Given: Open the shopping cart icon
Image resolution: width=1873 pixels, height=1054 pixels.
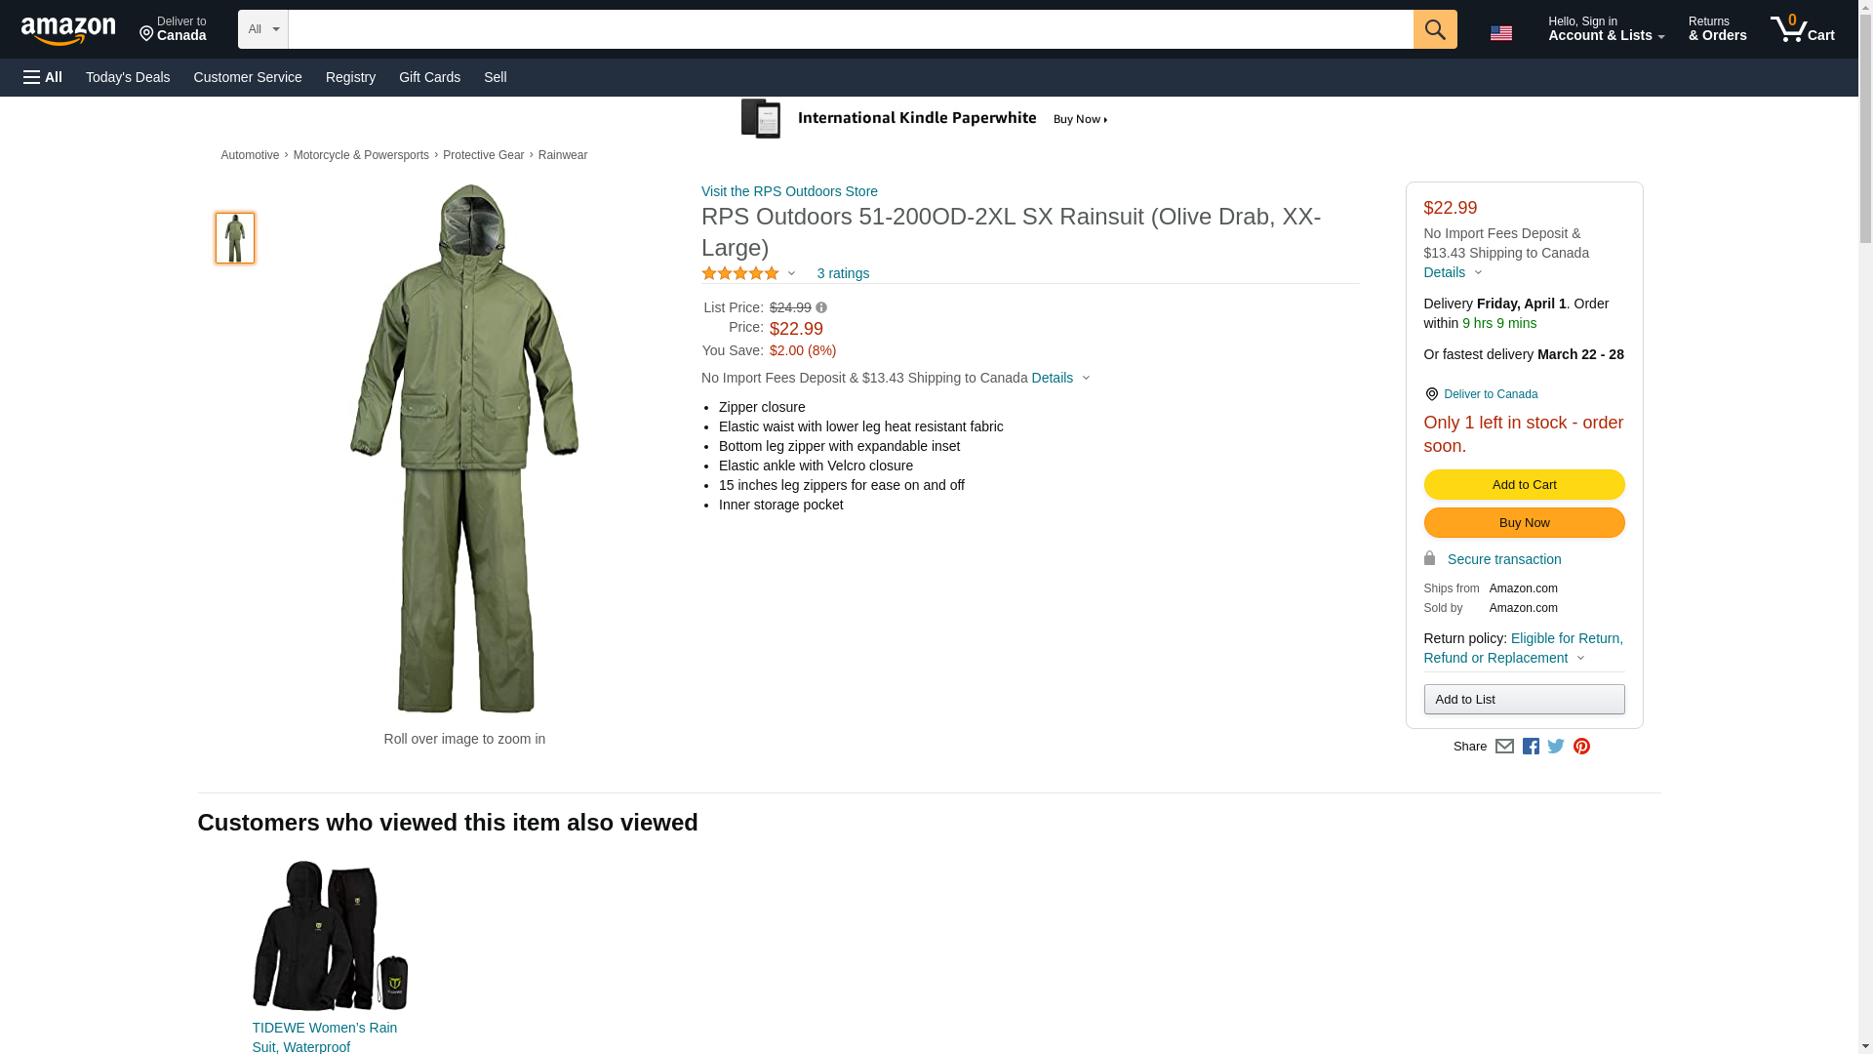Looking at the screenshot, I should tap(1801, 29).
